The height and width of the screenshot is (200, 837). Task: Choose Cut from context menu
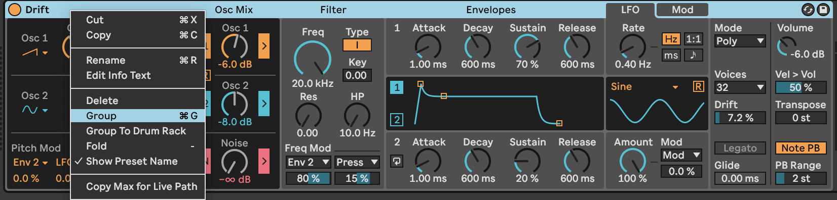coord(138,20)
